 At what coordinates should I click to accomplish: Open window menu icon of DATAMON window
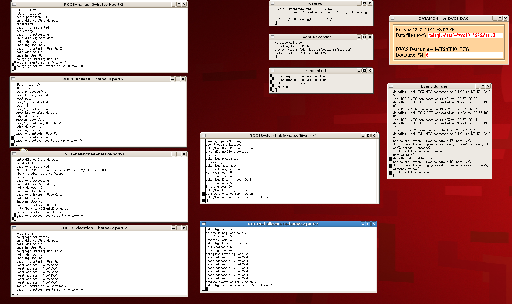click(x=393, y=18)
